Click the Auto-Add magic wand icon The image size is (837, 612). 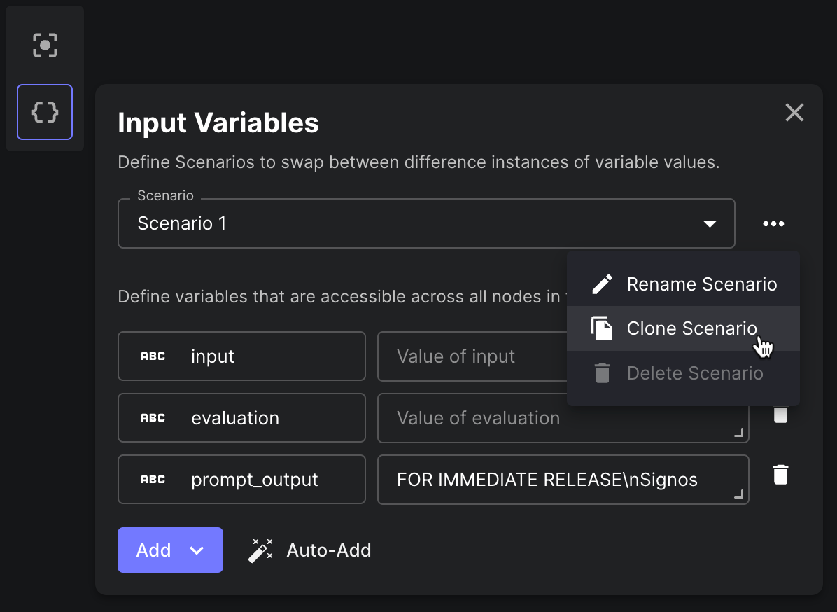260,550
